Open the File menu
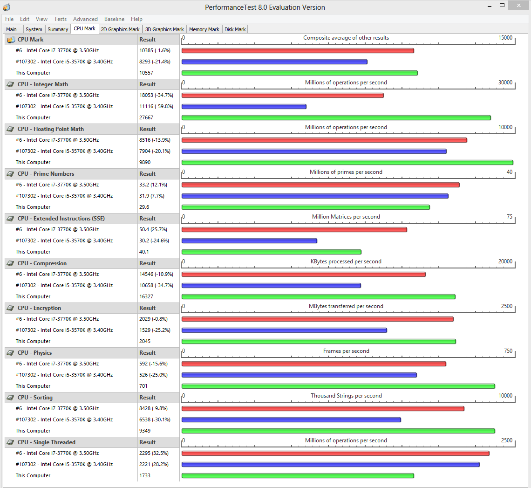 pyautogui.click(x=9, y=19)
